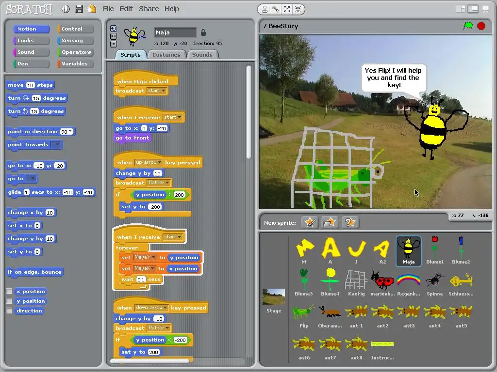This screenshot has width=497, height=372.
Task: Set rotation style to don't rotate
Action: tap(114, 44)
